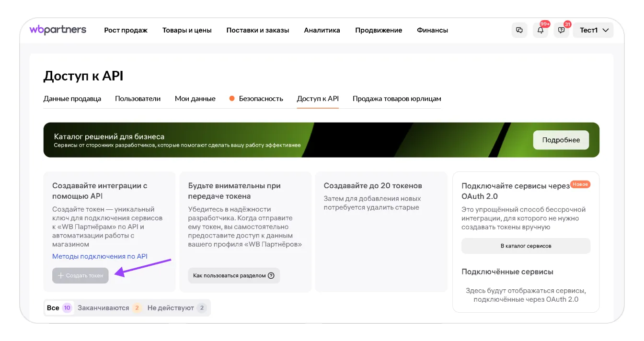
Task: Open Поставки и заказы menu
Action: (x=258, y=30)
